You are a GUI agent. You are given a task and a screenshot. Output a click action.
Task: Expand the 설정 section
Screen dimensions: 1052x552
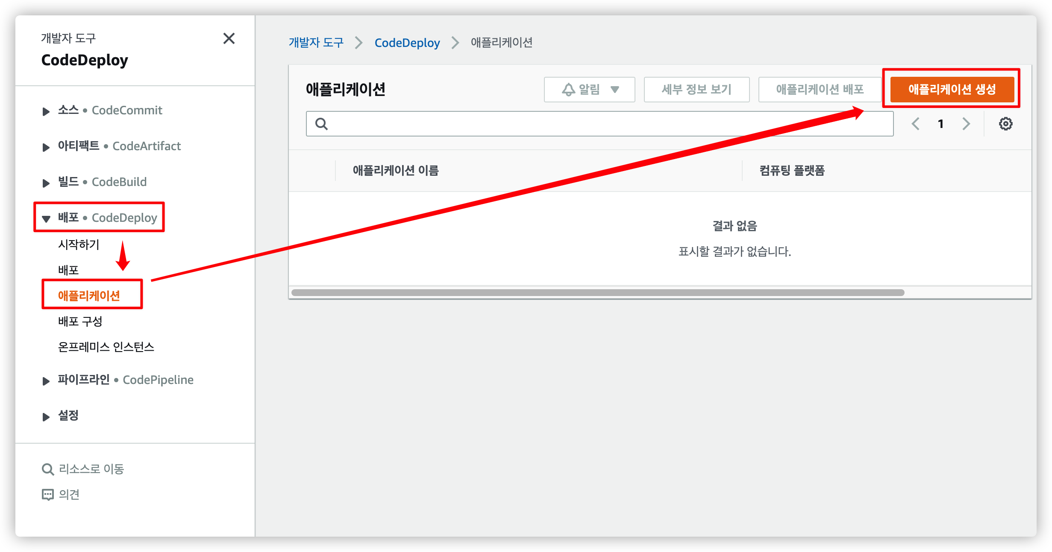coord(46,417)
